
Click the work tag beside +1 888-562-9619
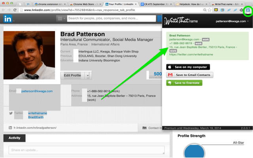pyautogui.click(x=198, y=43)
